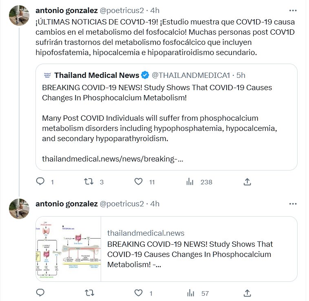Open thailandmedical.news link in quoted tweet
This screenshot has height=301, width=309.
[x=113, y=159]
